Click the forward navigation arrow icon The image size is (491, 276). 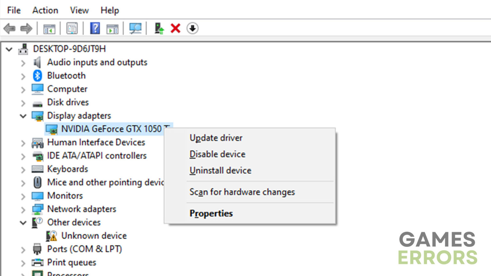[x=27, y=28]
